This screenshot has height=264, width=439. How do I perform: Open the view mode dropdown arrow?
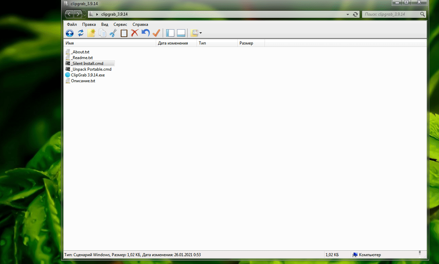[201, 33]
